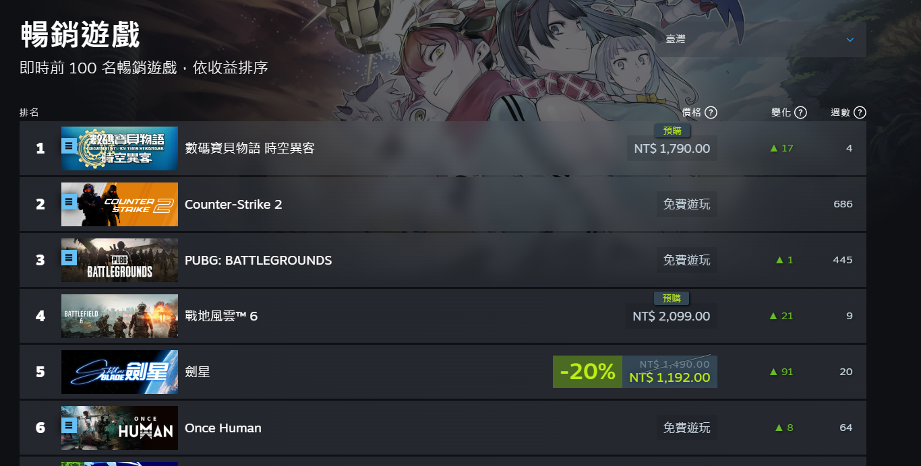
Task: Click the NT$ 1,790.00 price button
Action: click(672, 148)
